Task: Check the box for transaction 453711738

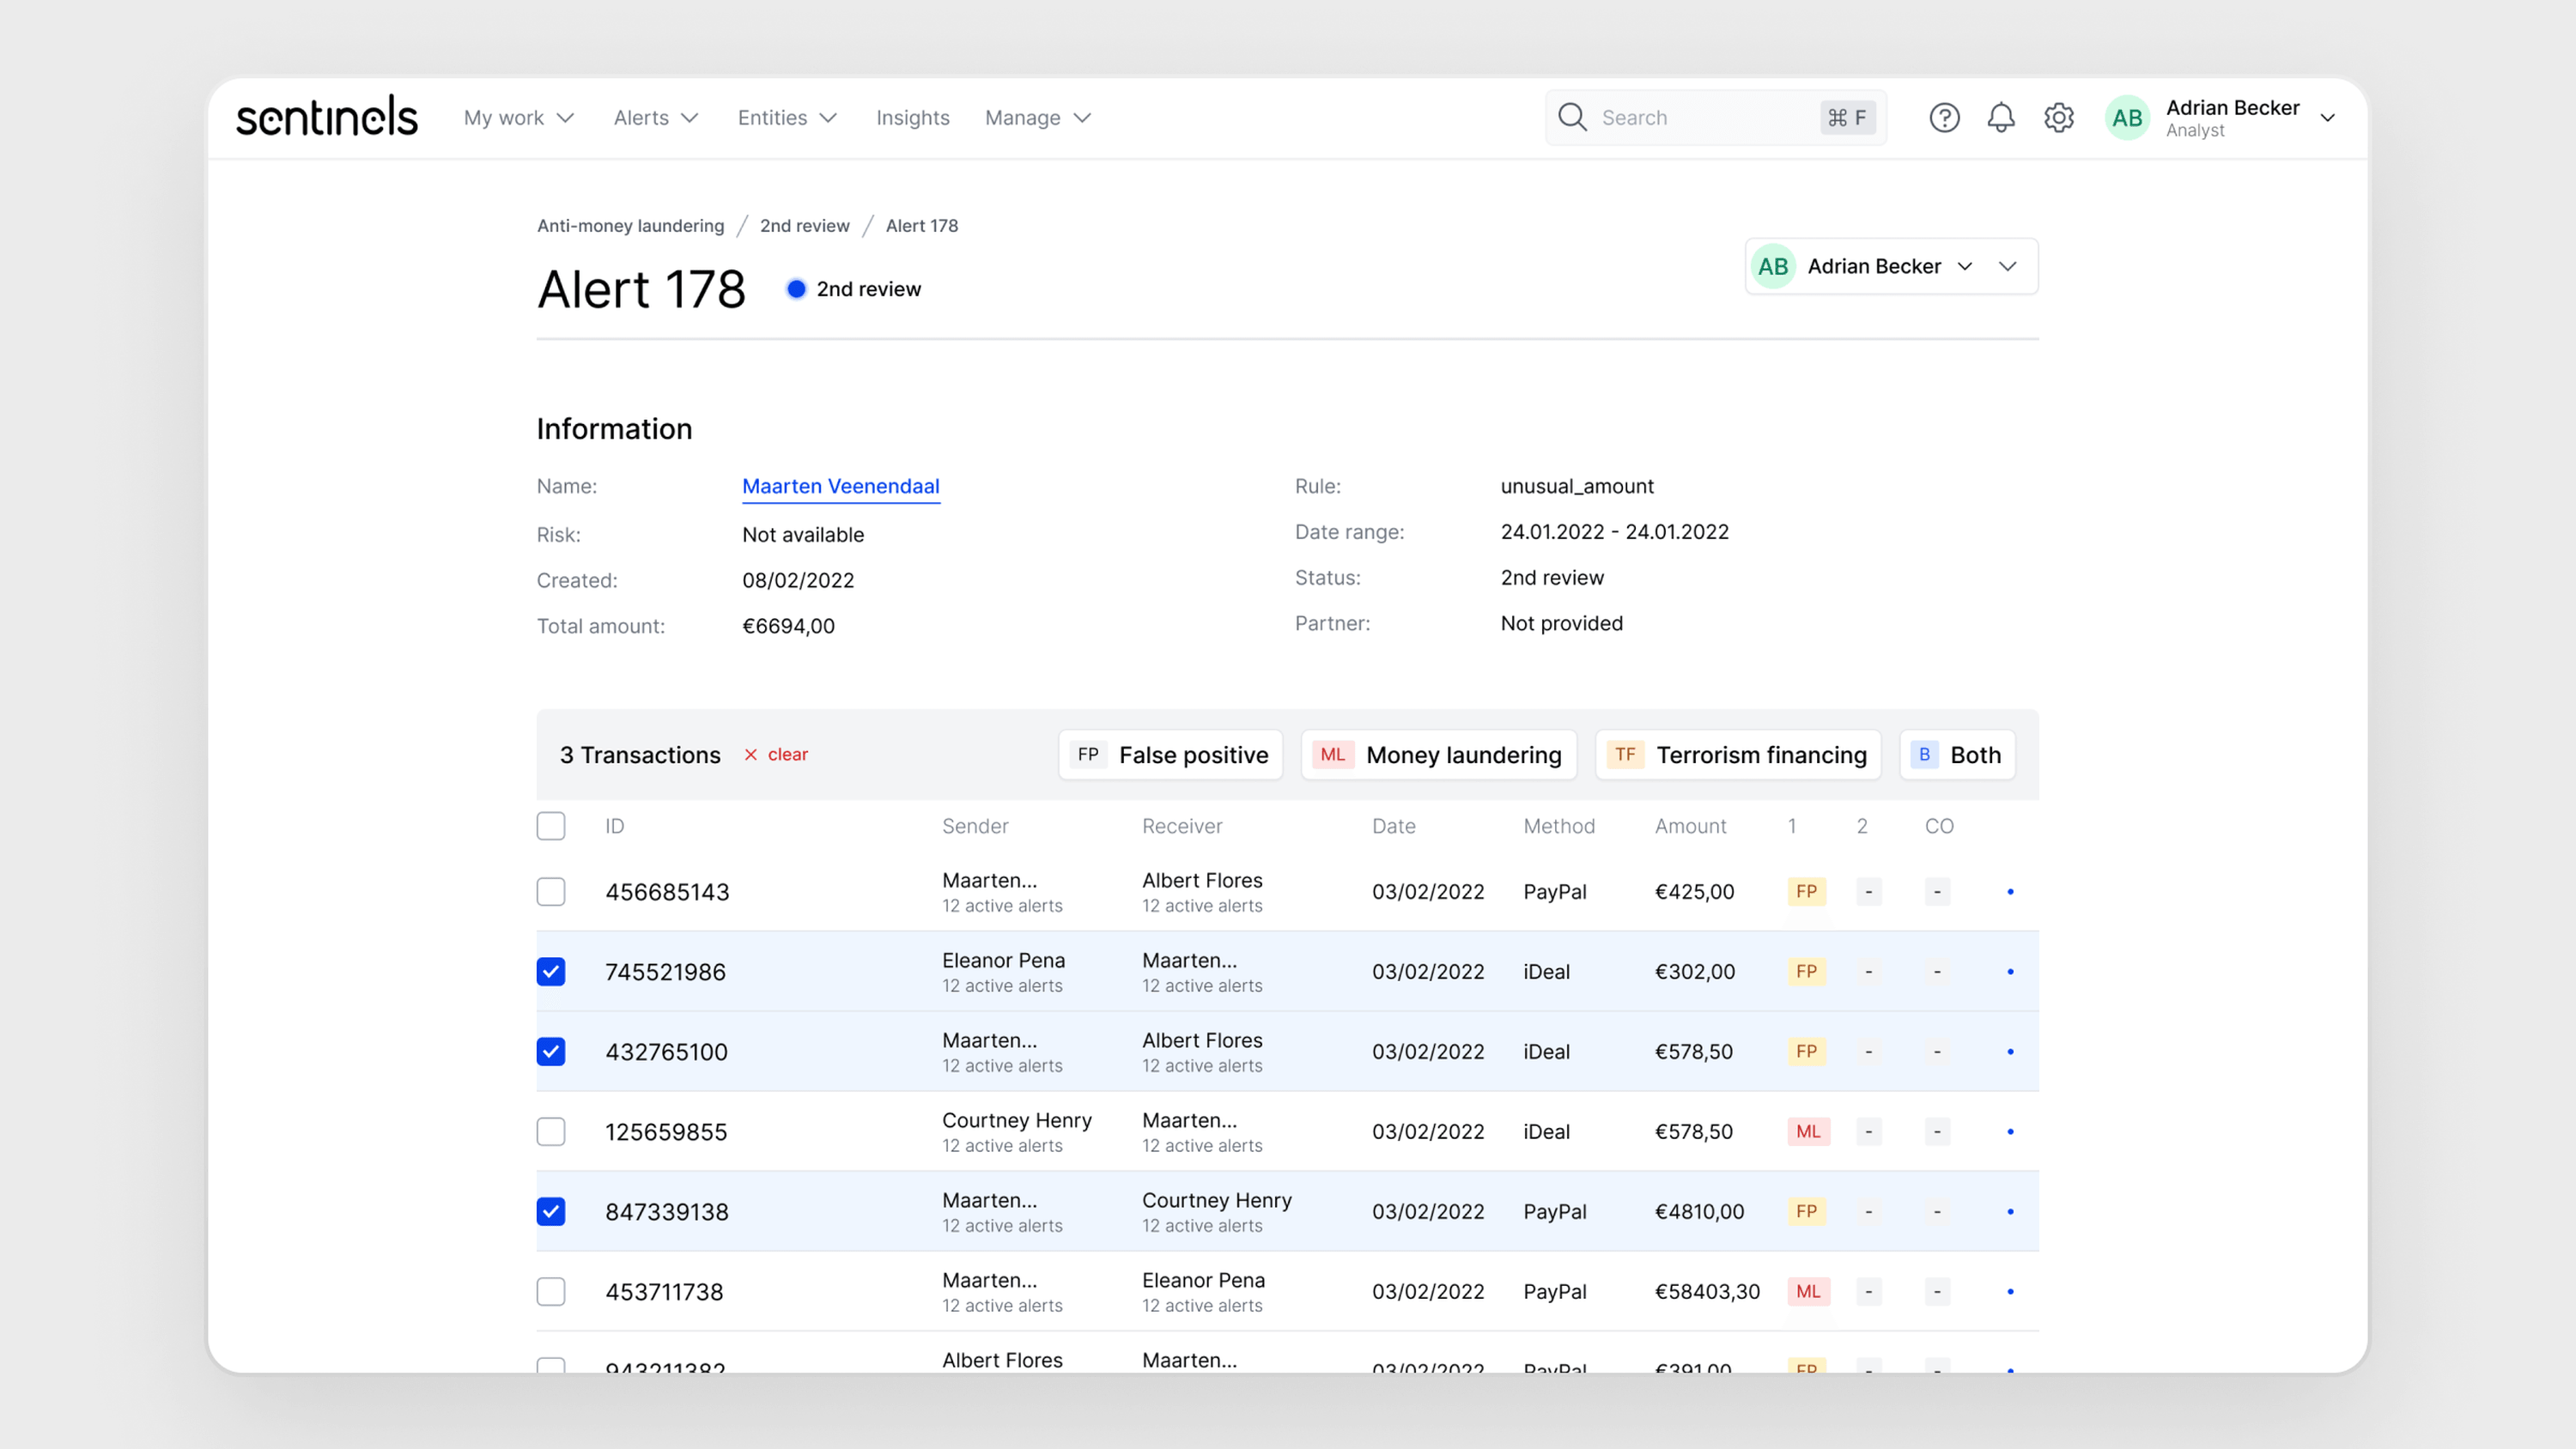Action: [551, 1291]
